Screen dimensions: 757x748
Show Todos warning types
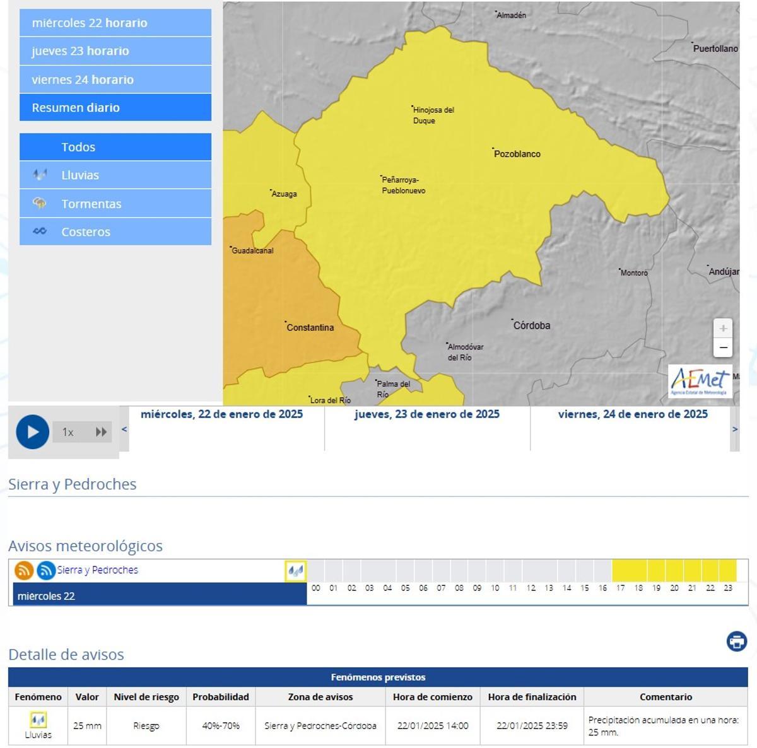coord(115,147)
